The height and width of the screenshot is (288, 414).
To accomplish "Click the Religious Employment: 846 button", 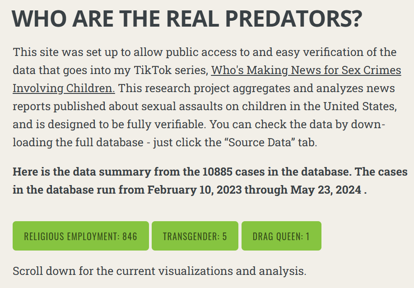I will point(80,236).
